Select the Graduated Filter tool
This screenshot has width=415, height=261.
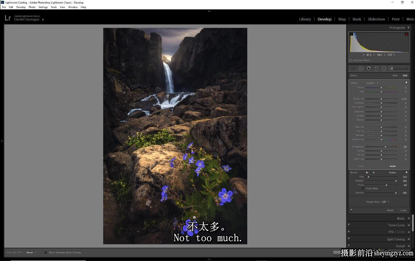[x=376, y=68]
